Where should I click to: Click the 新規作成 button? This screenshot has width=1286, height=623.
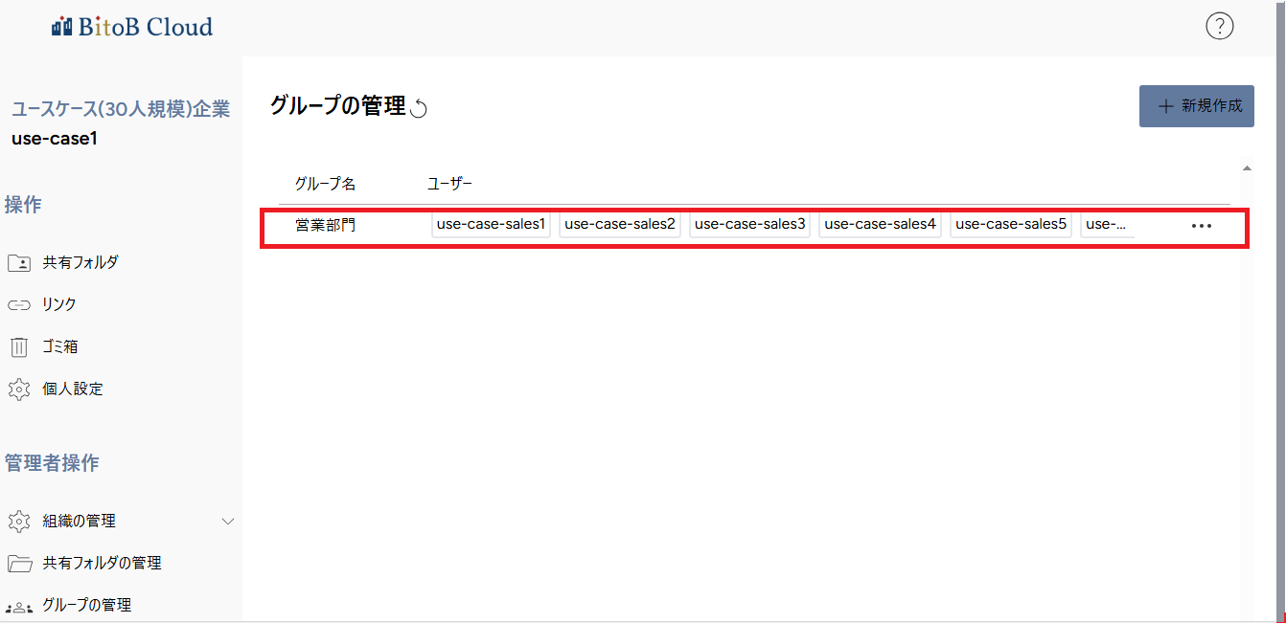1197,106
